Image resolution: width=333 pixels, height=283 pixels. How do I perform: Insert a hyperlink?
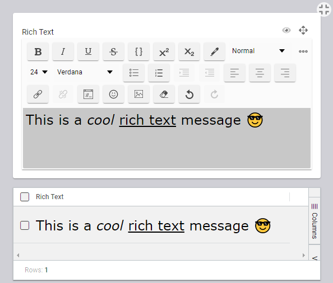pos(38,94)
